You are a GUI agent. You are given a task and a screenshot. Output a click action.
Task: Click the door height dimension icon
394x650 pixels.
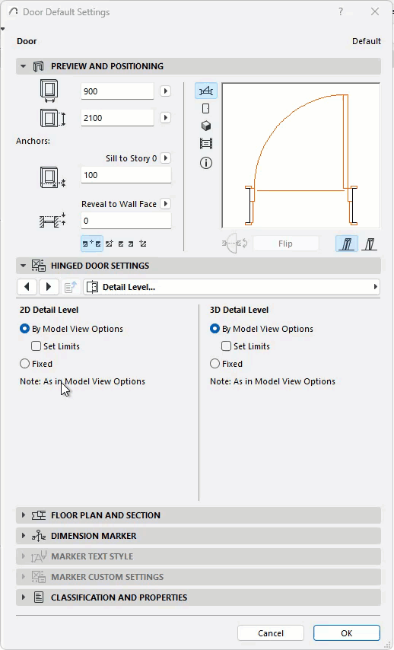point(52,118)
